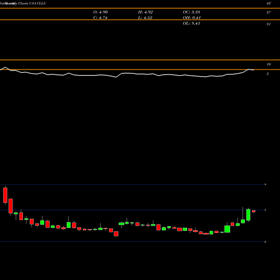
Task: Click the candlestick panel axis label 0
Action: coord(265,242)
